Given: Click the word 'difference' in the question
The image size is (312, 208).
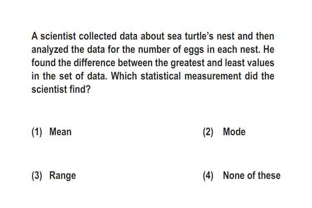Looking at the screenshot, I should coord(94,63).
